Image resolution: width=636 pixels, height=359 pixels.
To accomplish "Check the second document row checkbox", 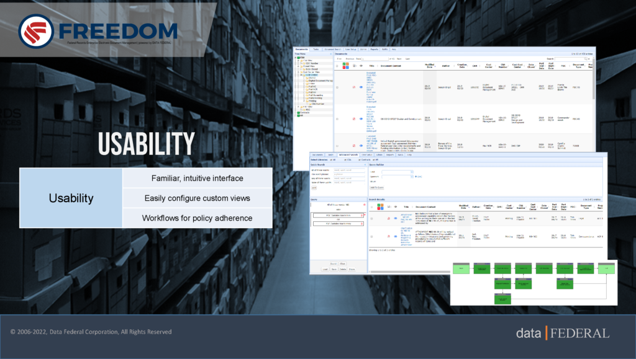I will [x=337, y=119].
